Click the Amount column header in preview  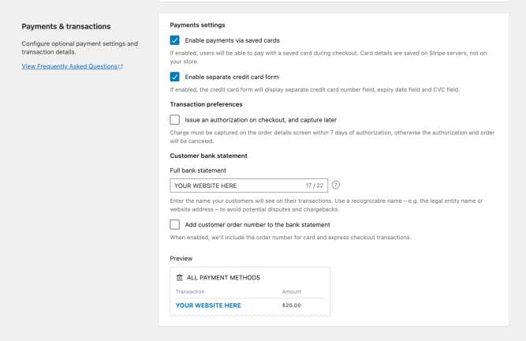click(x=292, y=291)
